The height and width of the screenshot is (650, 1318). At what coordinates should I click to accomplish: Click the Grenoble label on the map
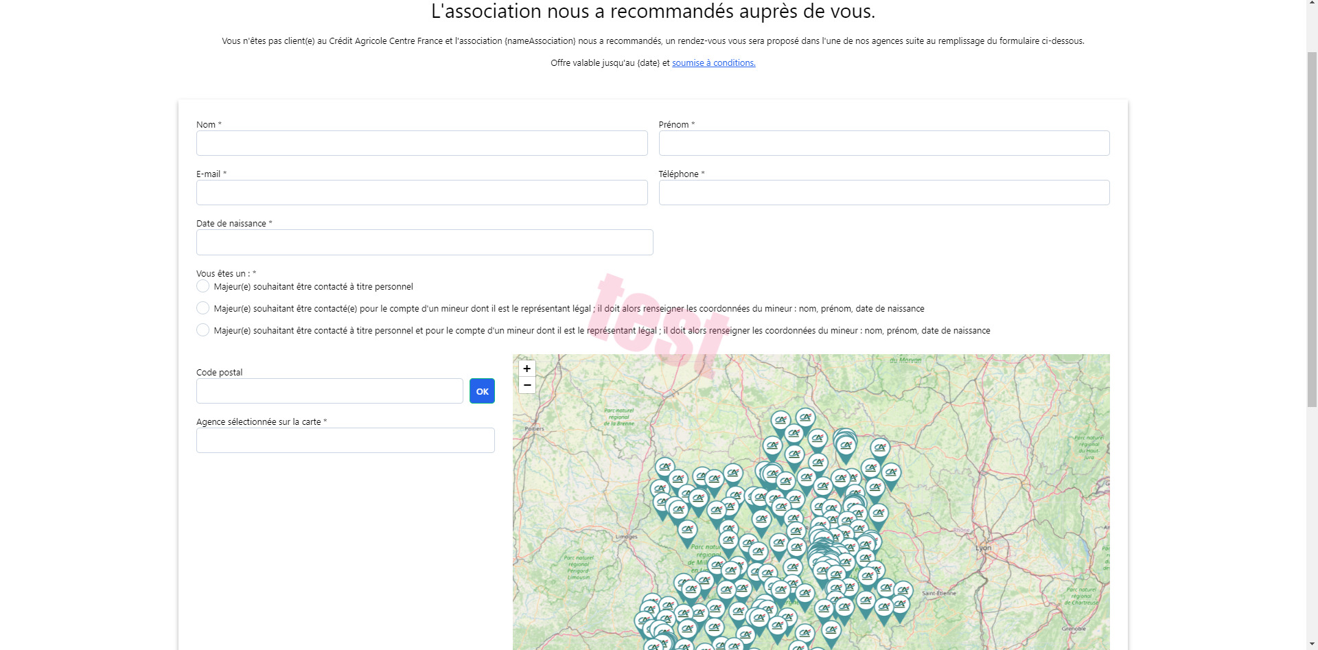(1074, 629)
